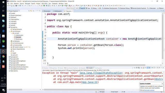Click the Remove Launch icon in the Console toolbar
165x93 pixels.
137,68
